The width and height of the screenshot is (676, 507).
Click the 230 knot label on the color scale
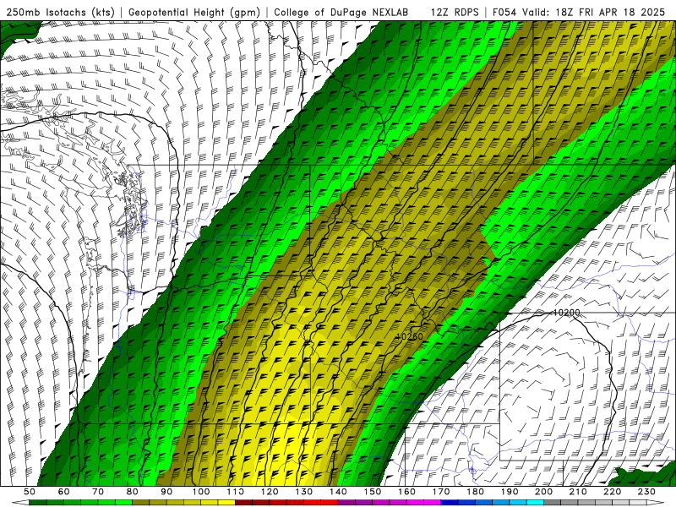click(x=647, y=492)
